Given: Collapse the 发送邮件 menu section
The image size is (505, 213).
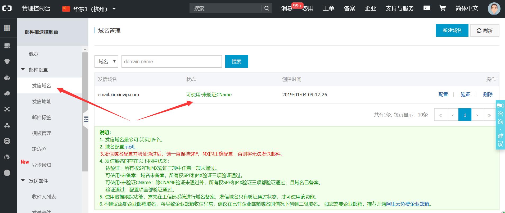Looking at the screenshot, I should 23,181.
